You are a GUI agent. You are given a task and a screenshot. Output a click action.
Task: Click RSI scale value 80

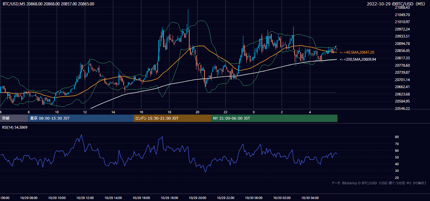point(397,137)
